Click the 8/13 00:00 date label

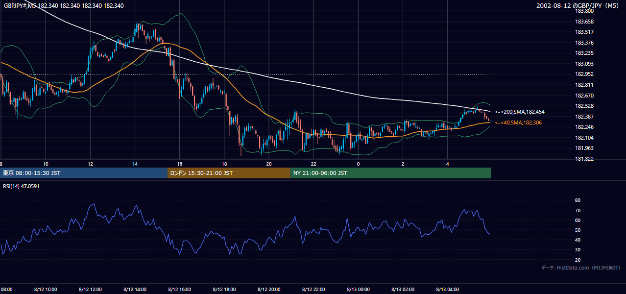coord(358,289)
